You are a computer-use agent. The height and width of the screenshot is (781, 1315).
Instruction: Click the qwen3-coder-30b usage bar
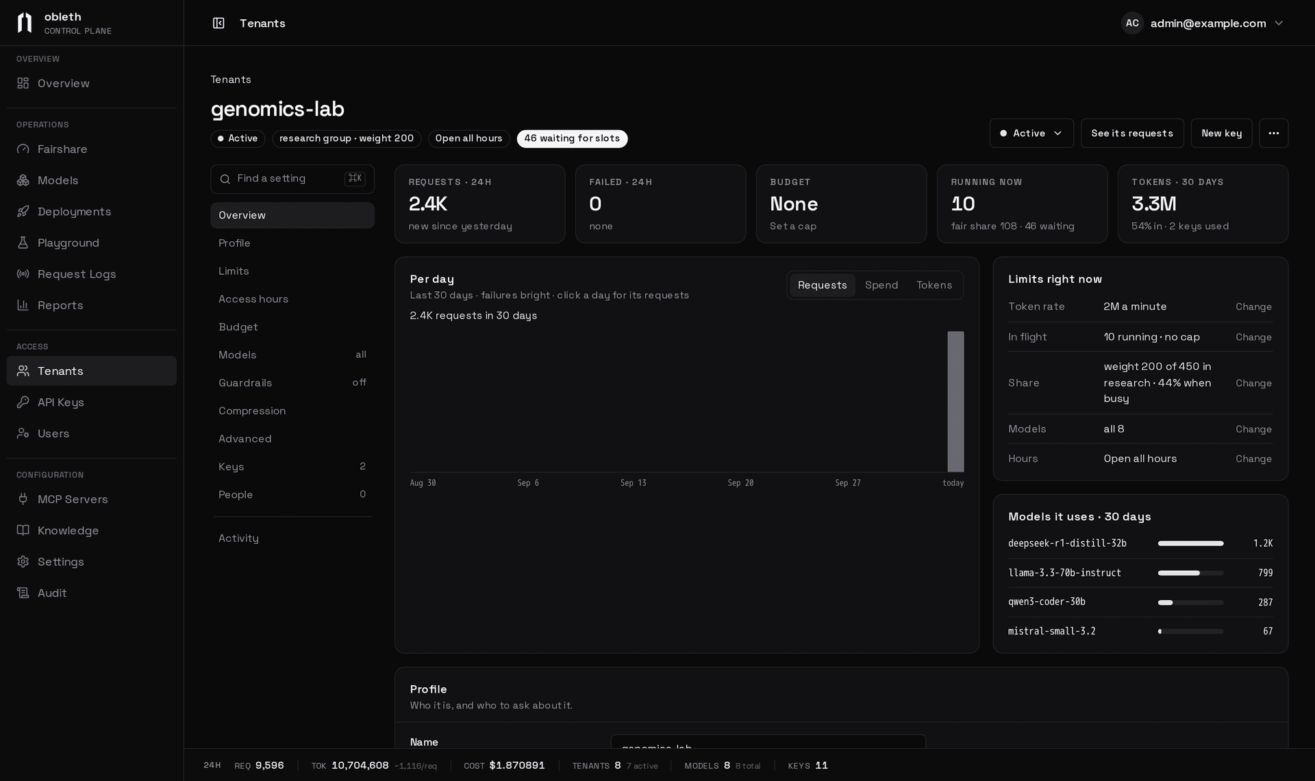1190,602
